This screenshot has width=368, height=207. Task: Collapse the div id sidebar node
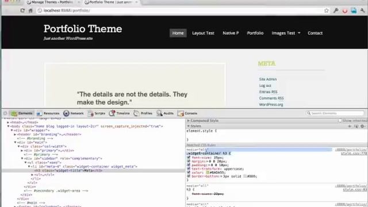coord(22,159)
